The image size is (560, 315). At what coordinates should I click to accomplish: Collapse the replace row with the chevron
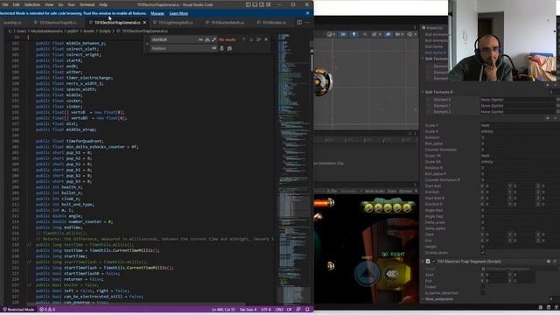point(147,44)
